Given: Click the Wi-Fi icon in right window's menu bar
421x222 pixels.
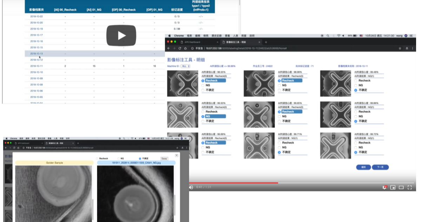Looking at the screenshot, I should pyautogui.click(x=339, y=36).
